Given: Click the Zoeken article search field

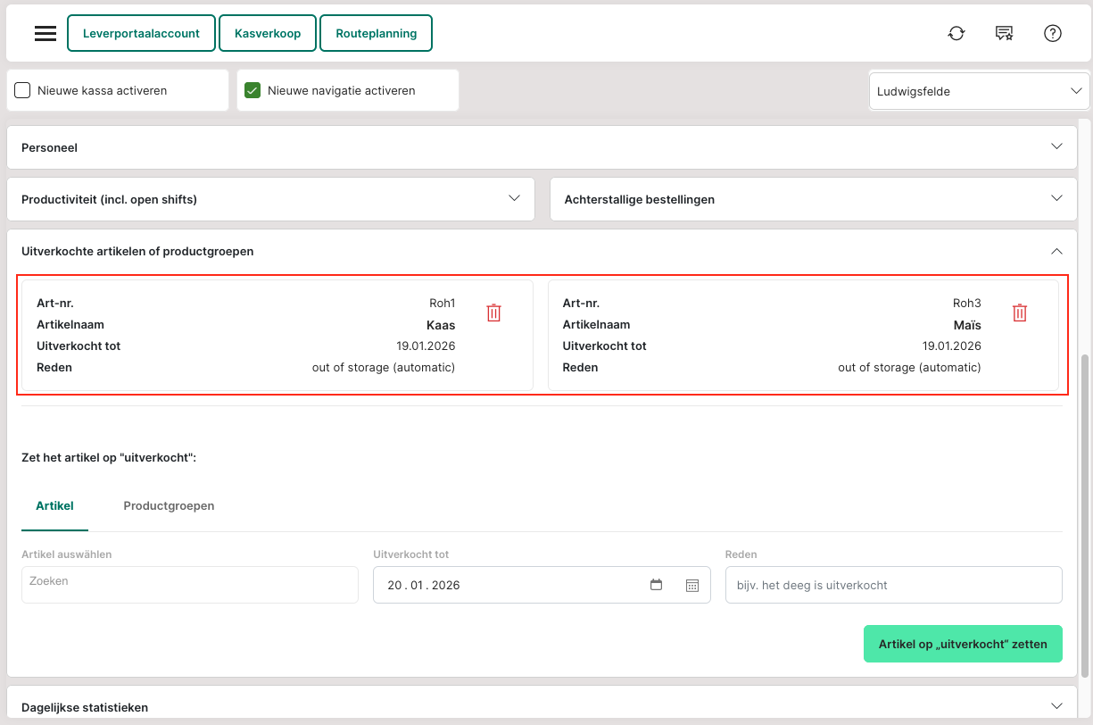Looking at the screenshot, I should (189, 585).
